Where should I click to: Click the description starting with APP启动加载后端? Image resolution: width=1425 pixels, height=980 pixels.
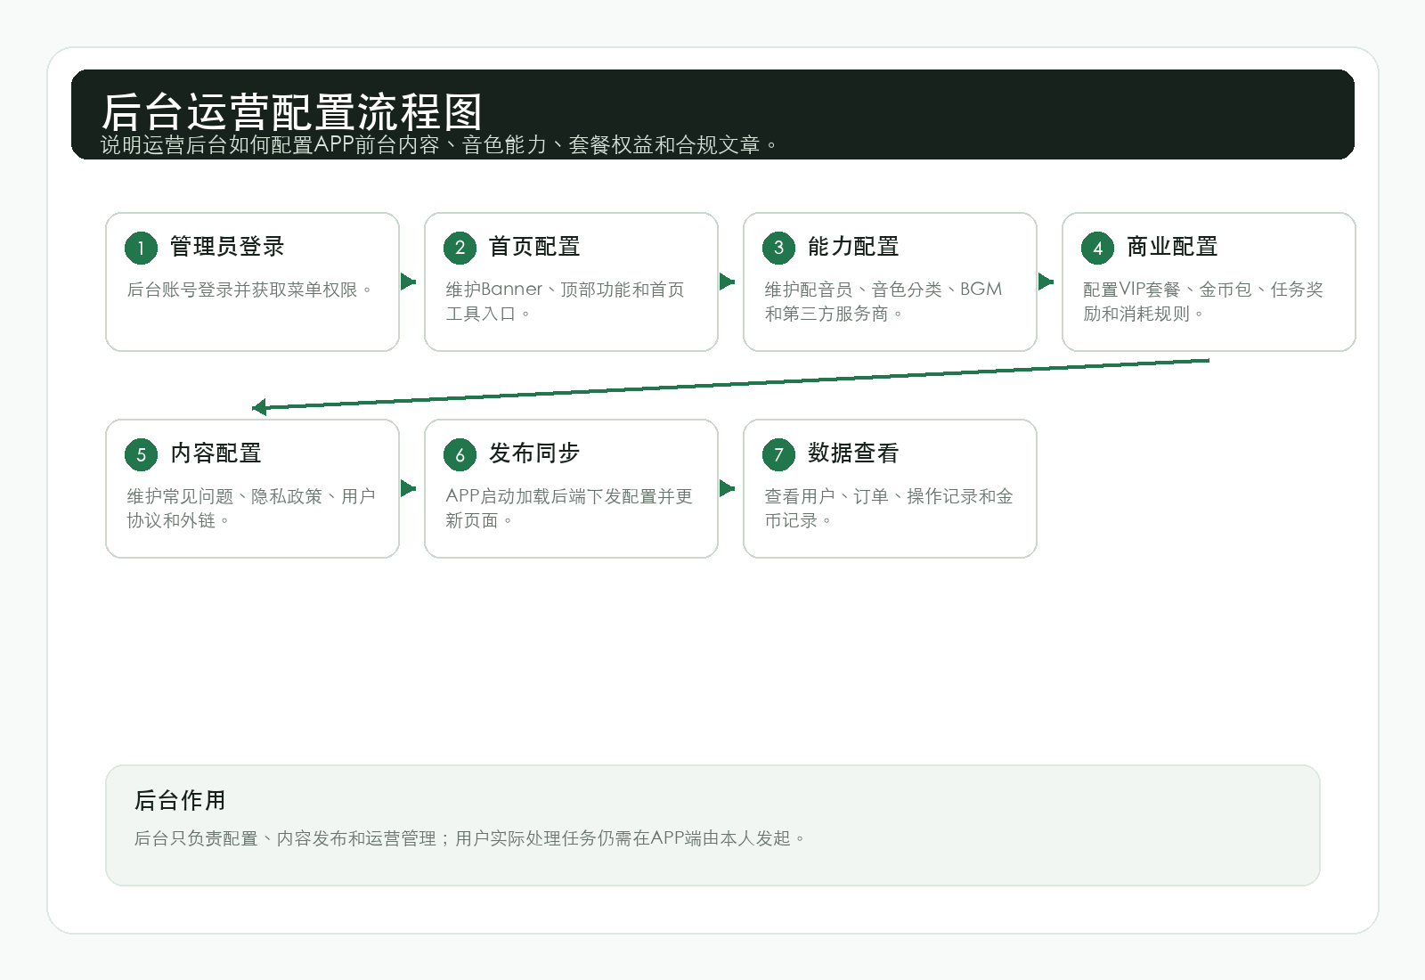point(569,508)
